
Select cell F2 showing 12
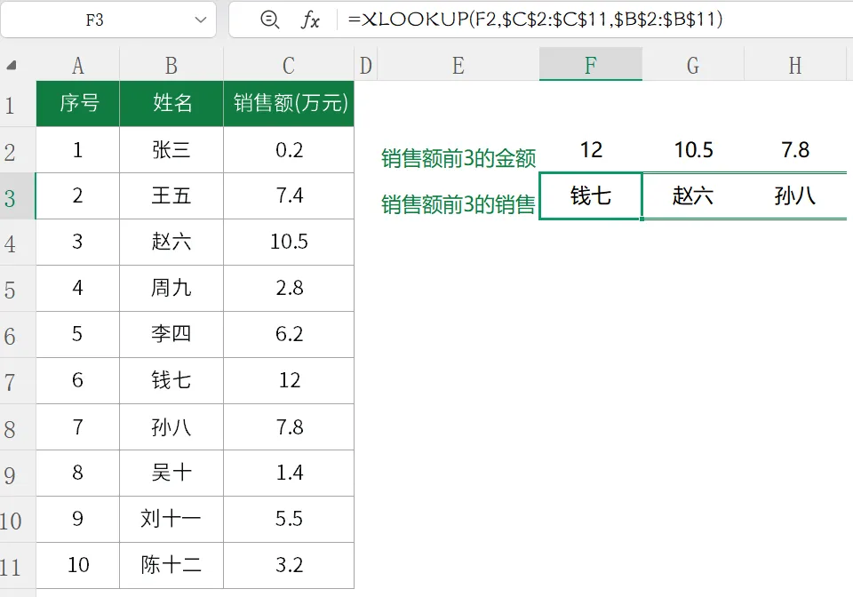click(x=591, y=150)
